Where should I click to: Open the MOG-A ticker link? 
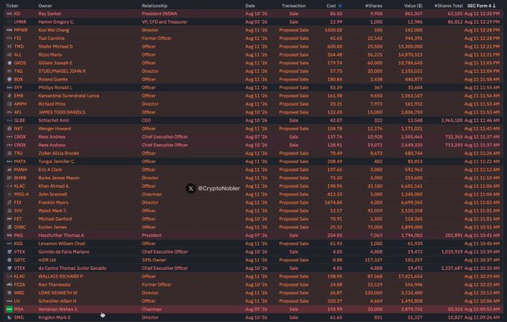click(22, 194)
